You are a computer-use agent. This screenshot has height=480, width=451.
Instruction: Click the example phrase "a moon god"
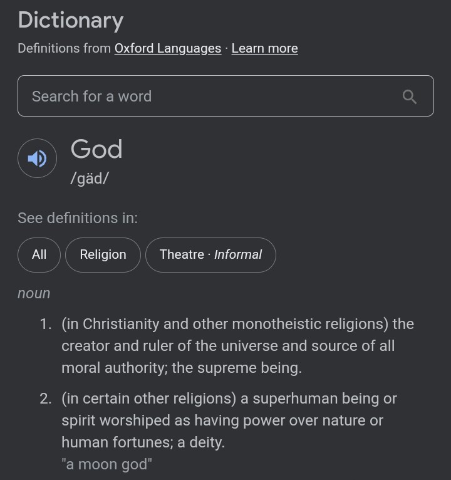click(107, 464)
